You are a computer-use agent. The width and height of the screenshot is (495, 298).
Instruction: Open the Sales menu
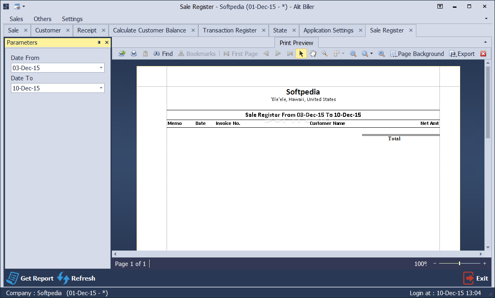pos(16,19)
